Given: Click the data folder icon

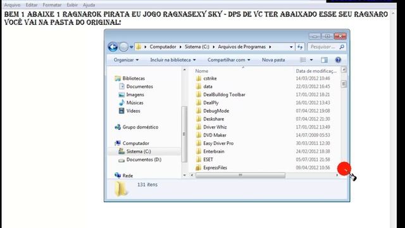Looking at the screenshot, I should pyautogui.click(x=198, y=86).
